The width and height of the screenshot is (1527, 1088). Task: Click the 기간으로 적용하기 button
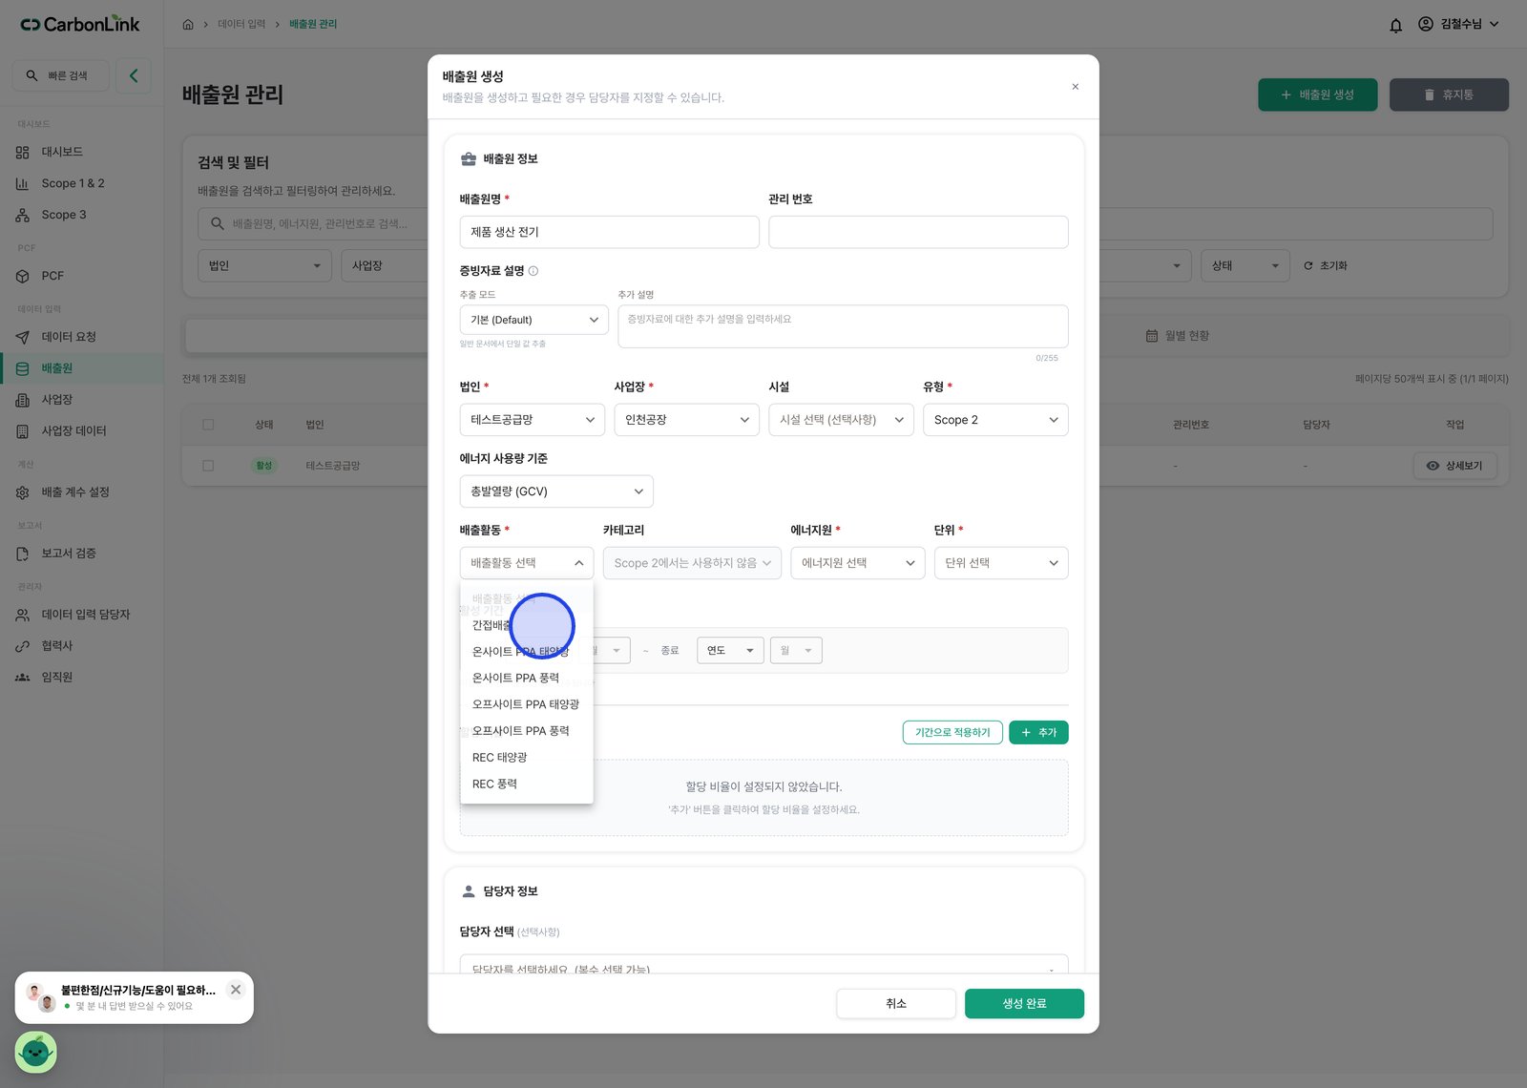click(952, 732)
